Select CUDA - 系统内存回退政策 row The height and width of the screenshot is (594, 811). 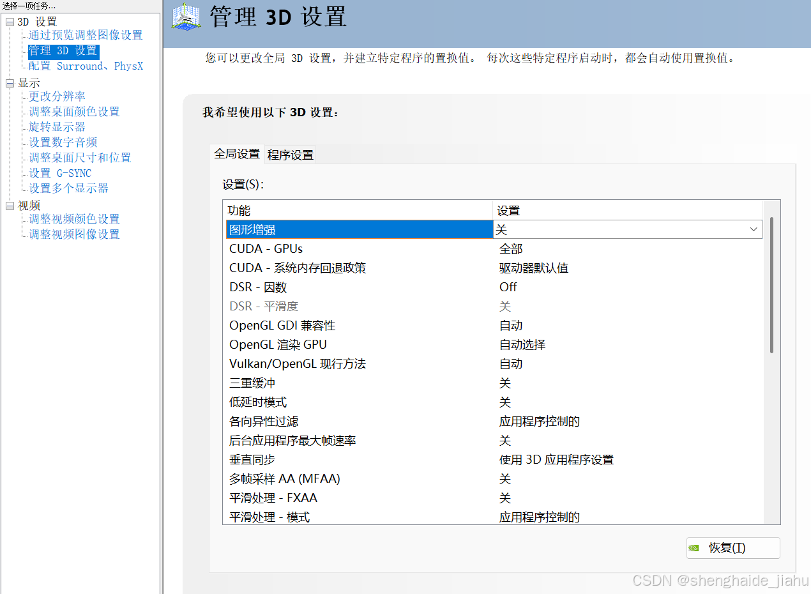(494, 268)
